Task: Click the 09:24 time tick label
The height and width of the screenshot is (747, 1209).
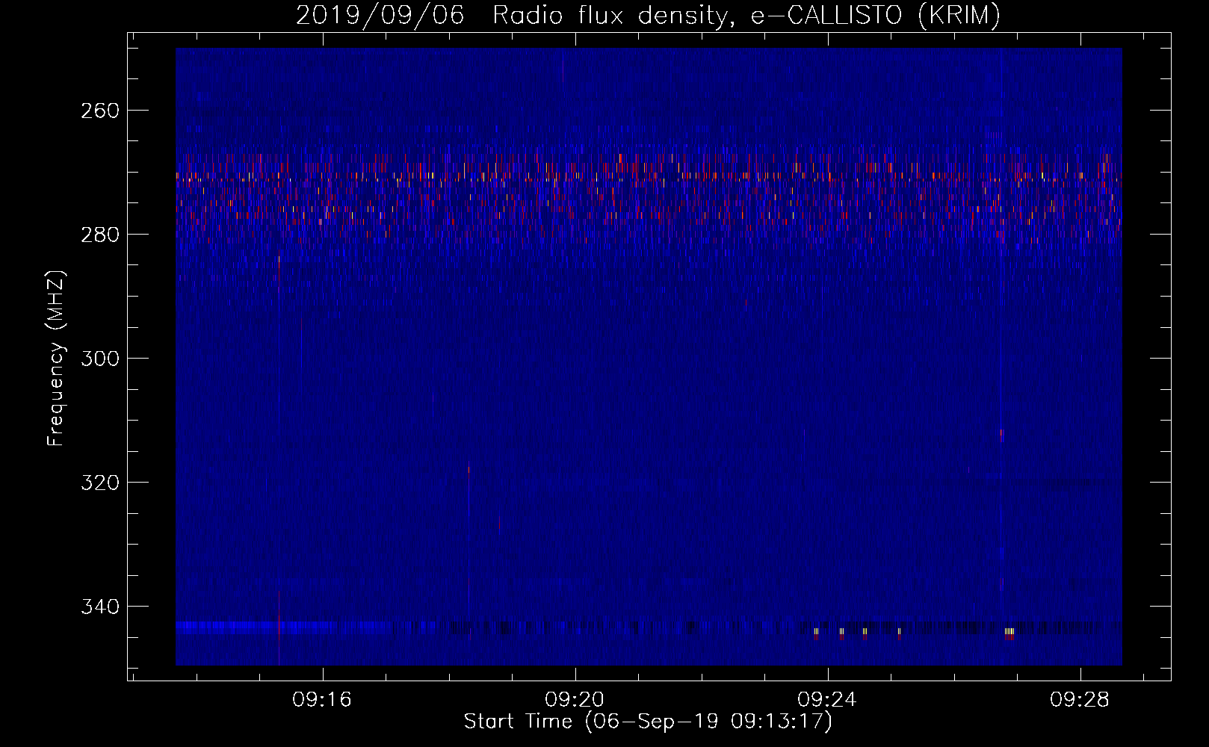Action: (827, 700)
